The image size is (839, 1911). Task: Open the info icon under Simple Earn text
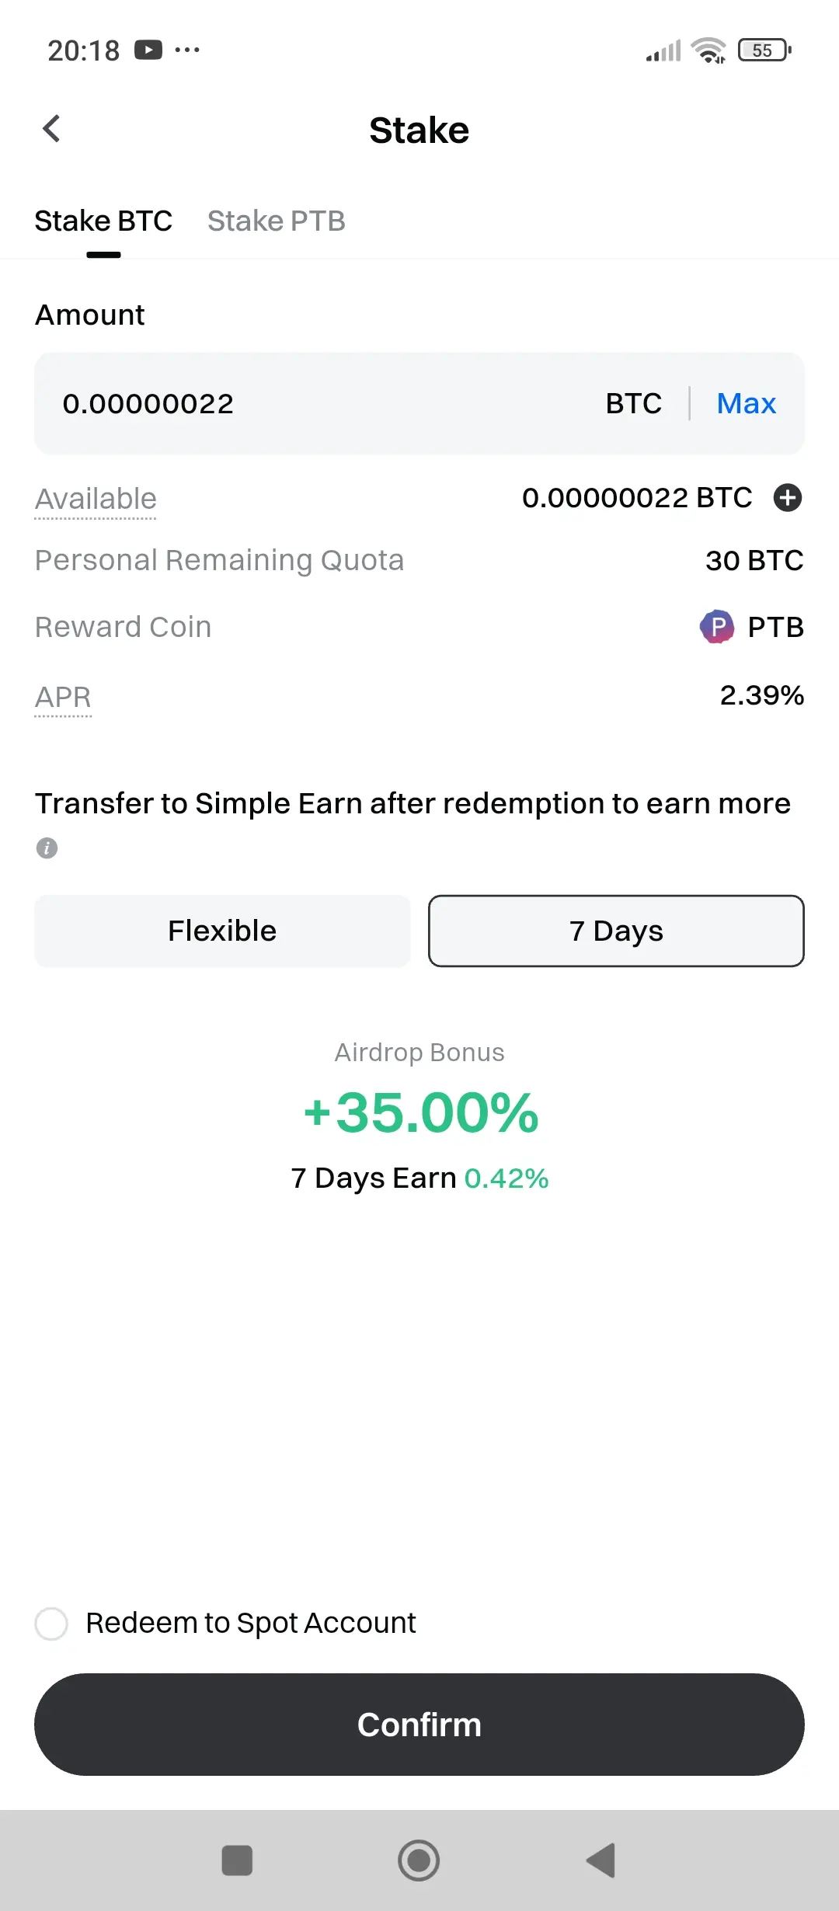click(47, 848)
